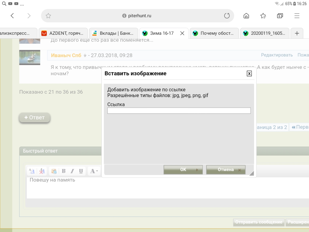Click the remove formatting icon
The height and width of the screenshot is (232, 309).
tap(42, 171)
